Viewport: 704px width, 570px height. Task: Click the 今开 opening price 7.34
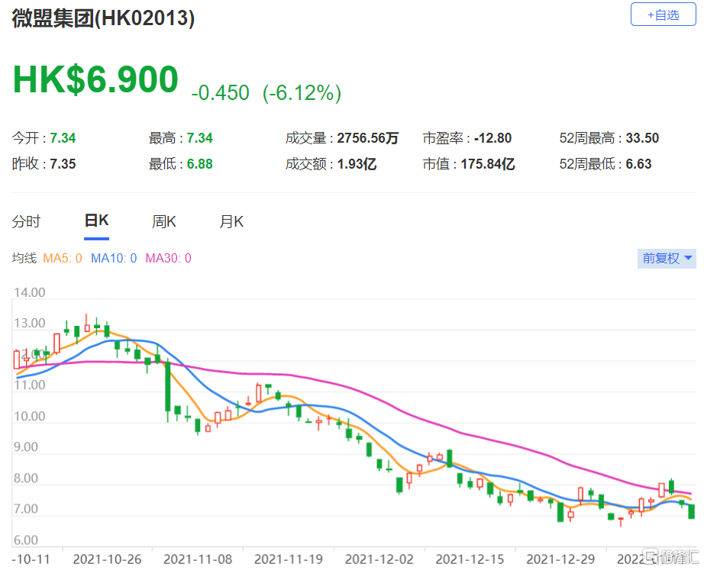click(x=63, y=138)
